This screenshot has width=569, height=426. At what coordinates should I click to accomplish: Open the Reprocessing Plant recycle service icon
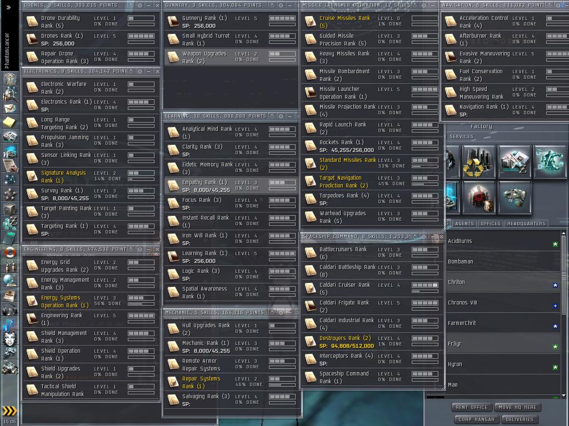pyautogui.click(x=479, y=161)
